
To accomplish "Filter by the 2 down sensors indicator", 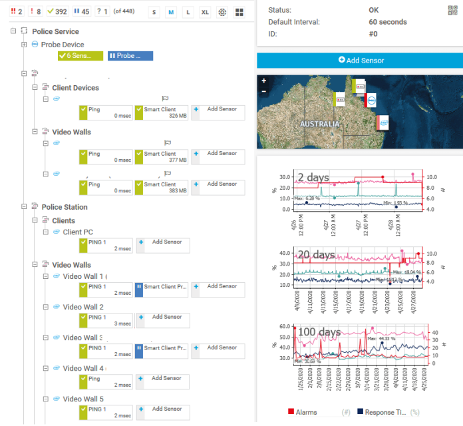I will [17, 11].
